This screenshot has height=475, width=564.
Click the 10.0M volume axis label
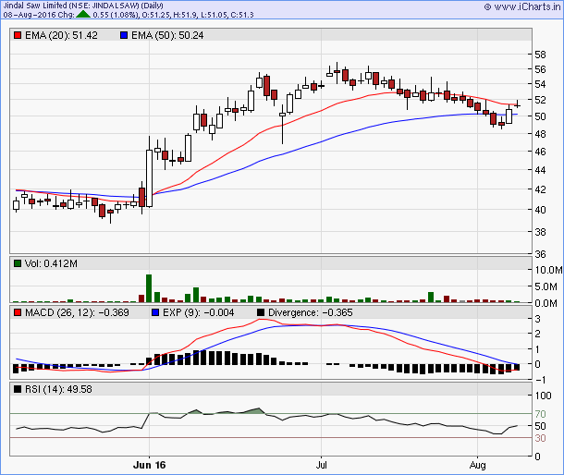pos(548,270)
